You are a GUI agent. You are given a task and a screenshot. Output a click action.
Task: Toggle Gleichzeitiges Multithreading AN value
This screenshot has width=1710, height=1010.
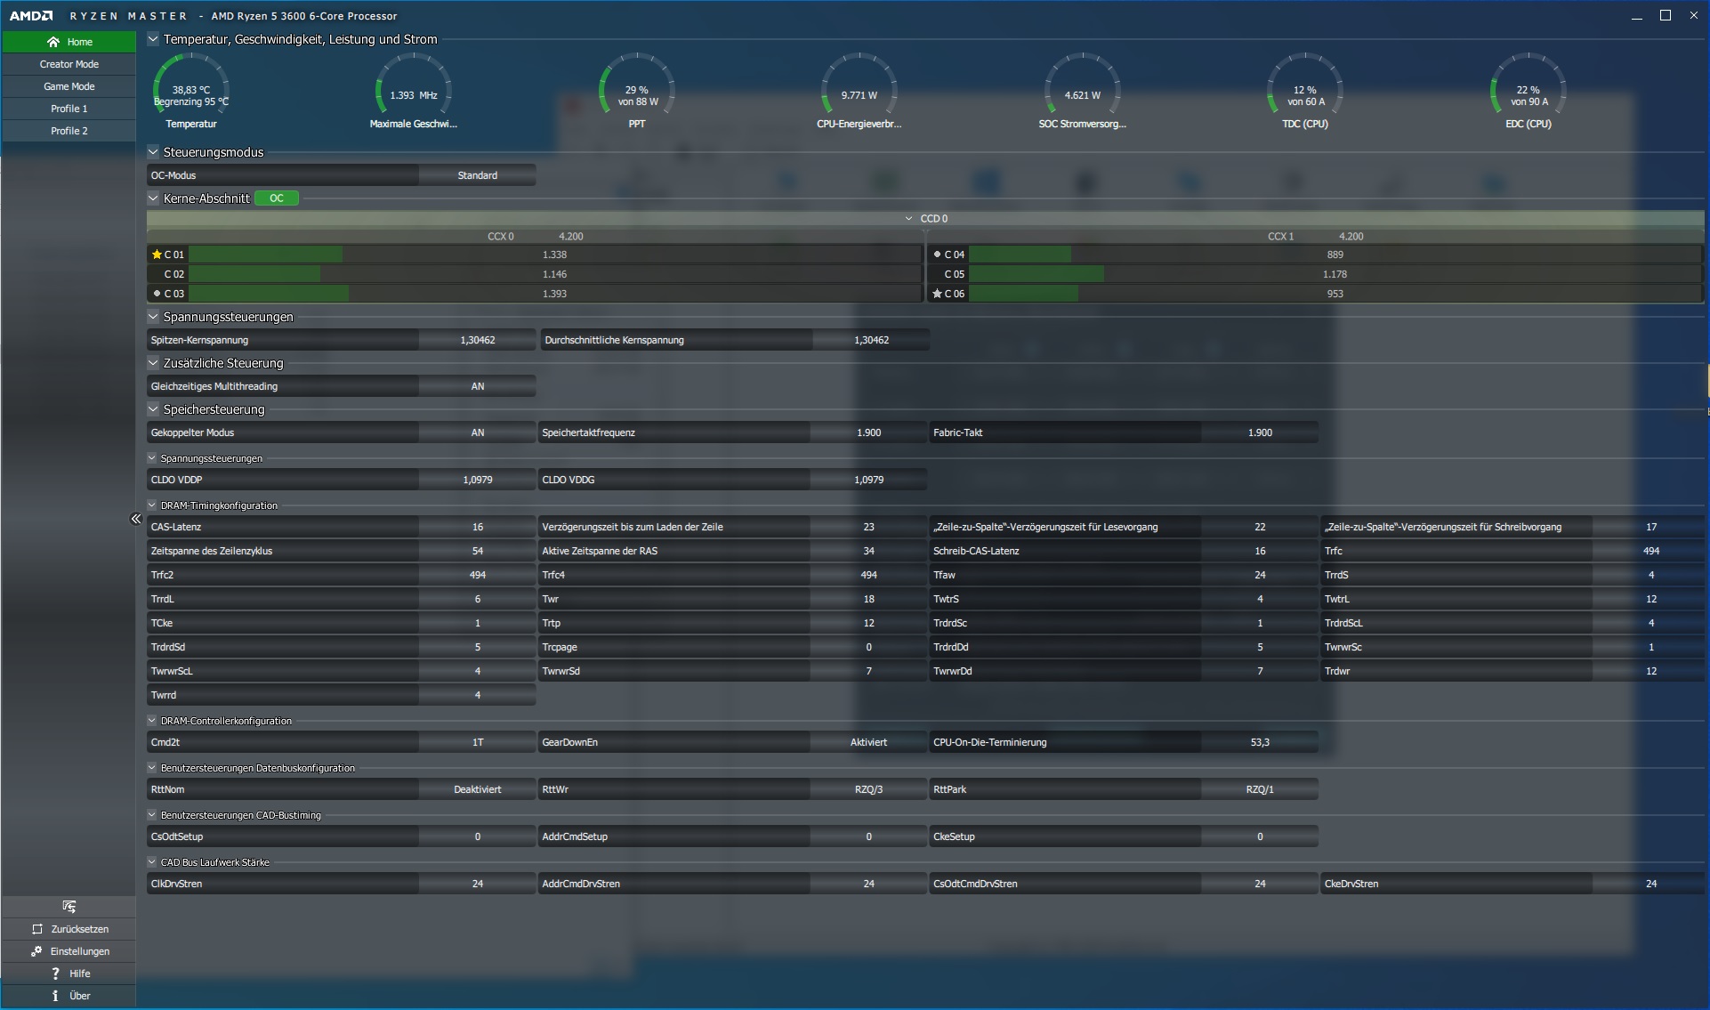pos(477,386)
